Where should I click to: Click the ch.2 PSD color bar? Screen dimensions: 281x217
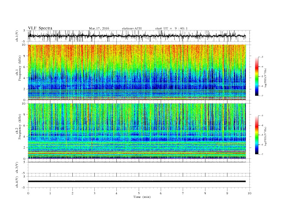coord(257,135)
